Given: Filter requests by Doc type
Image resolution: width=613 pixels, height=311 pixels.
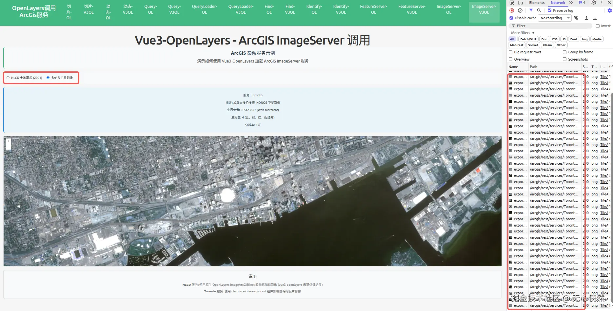Looking at the screenshot, I should 544,39.
